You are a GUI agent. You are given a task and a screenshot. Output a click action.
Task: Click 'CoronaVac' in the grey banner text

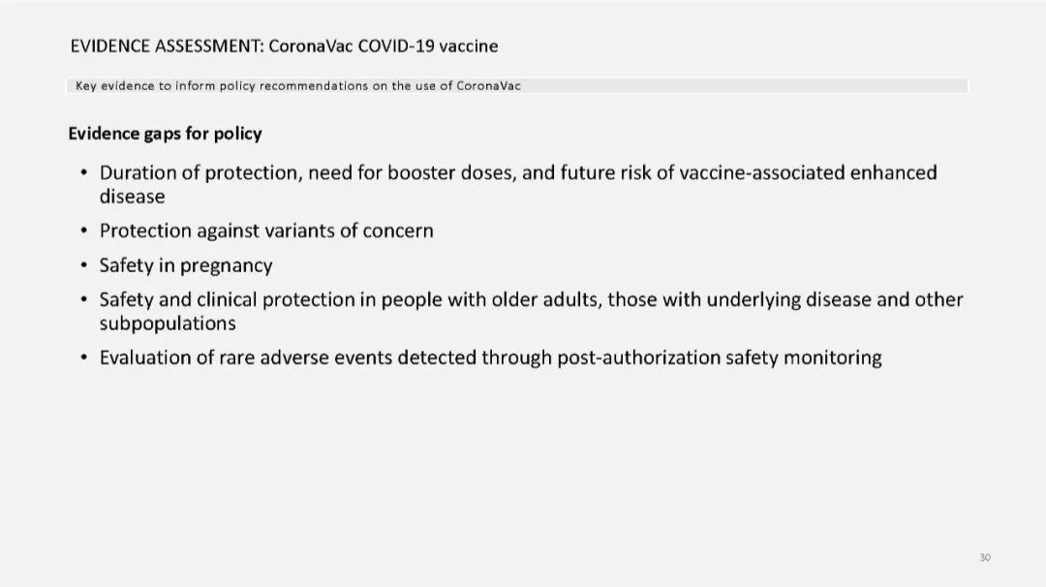pyautogui.click(x=488, y=85)
